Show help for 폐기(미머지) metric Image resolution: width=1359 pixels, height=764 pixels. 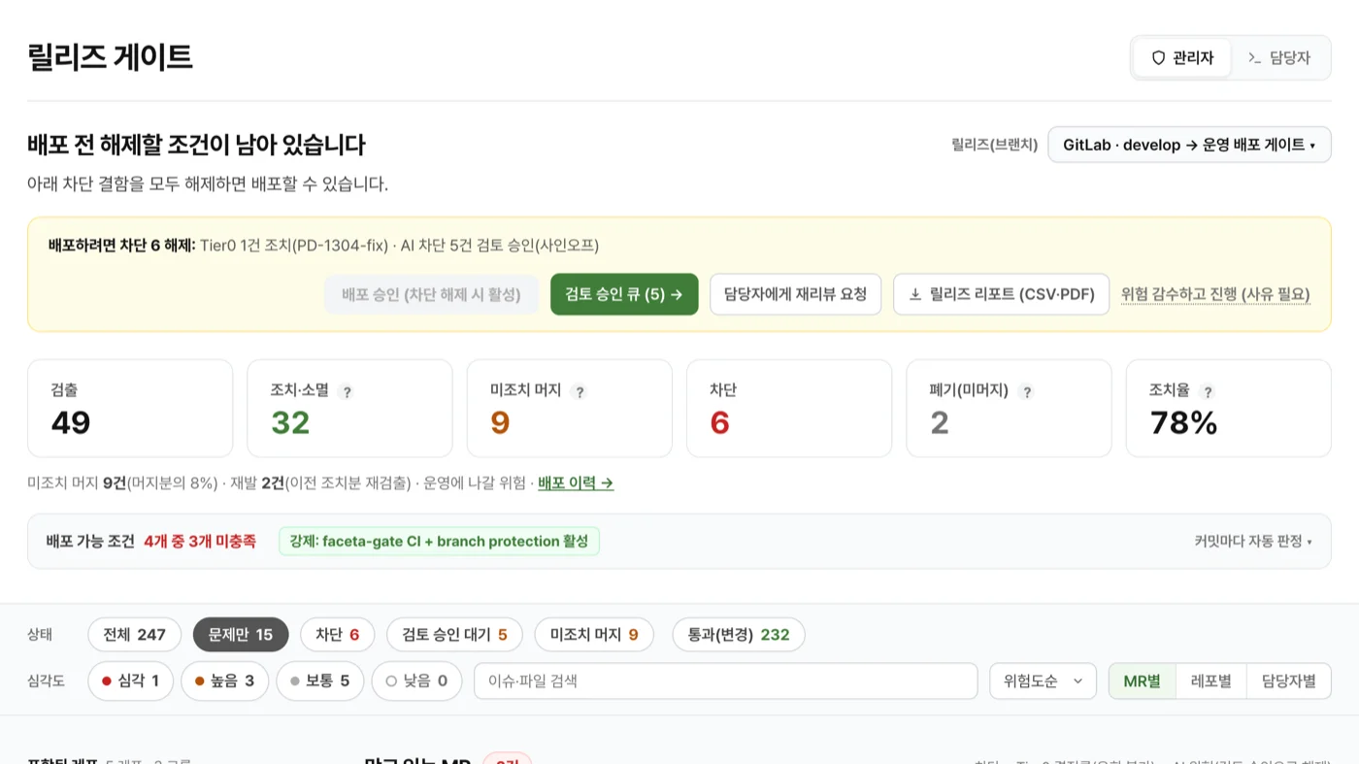[1027, 392]
